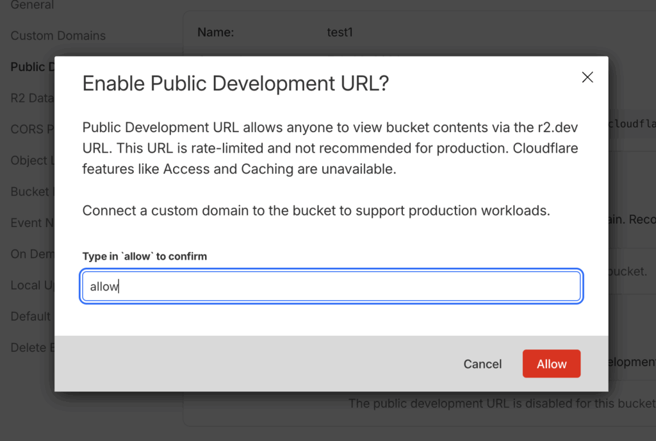Select the Default… sidebar entry

pyautogui.click(x=30, y=317)
